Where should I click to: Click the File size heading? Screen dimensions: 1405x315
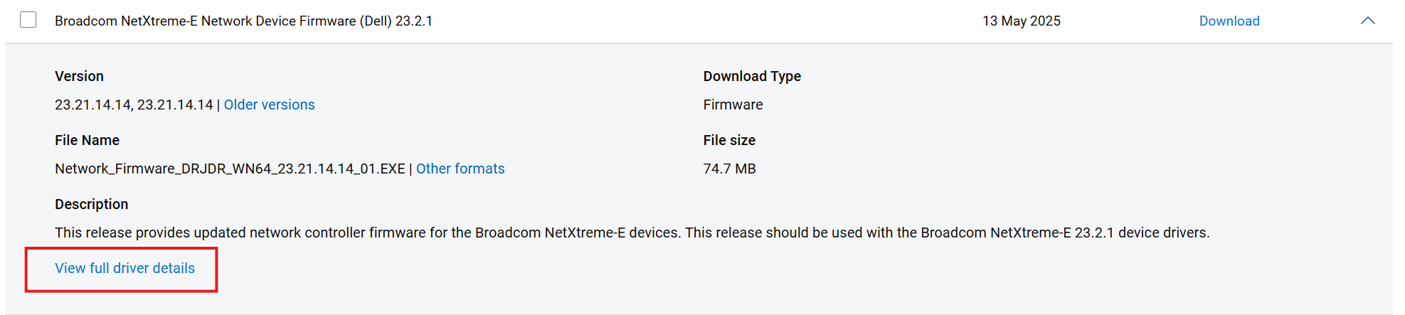tap(729, 140)
